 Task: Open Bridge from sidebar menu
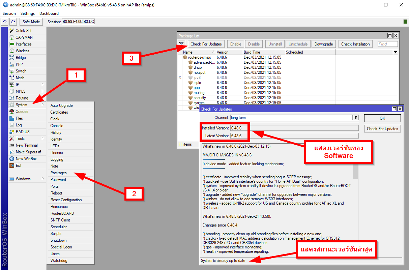pos(27,58)
